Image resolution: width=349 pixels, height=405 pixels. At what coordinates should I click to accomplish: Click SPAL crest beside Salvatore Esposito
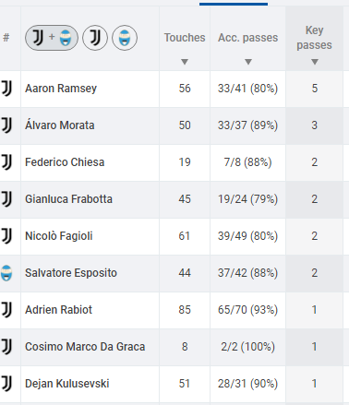coord(6,273)
